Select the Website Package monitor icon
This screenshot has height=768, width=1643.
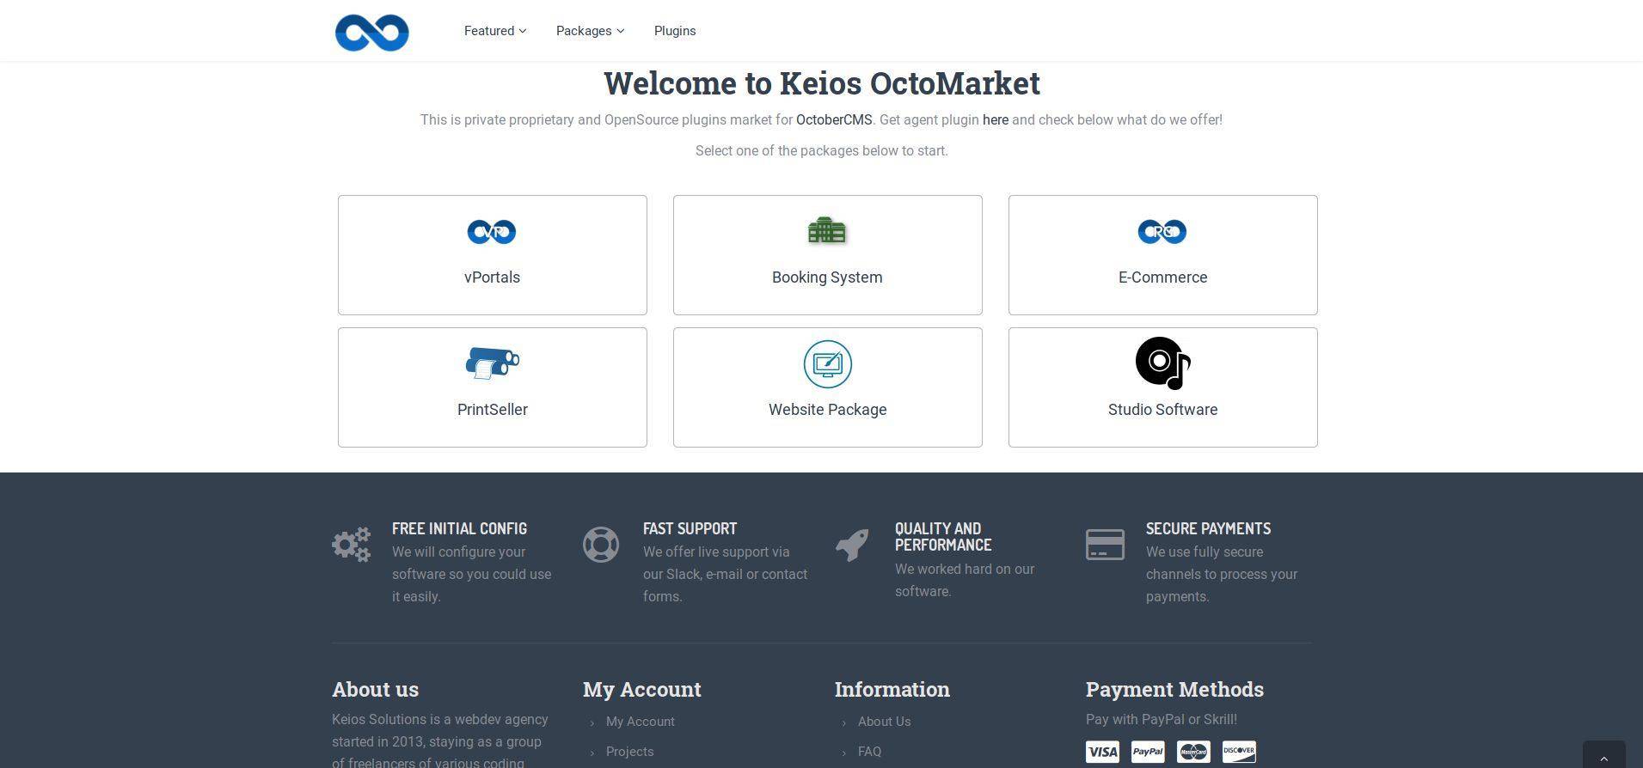point(827,364)
